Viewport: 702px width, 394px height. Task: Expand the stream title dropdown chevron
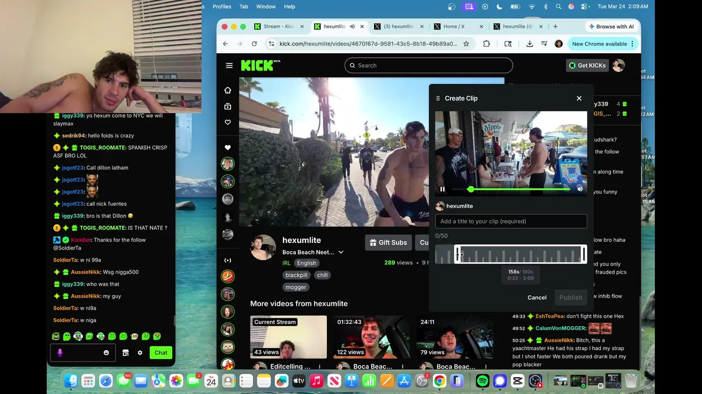pyautogui.click(x=341, y=252)
